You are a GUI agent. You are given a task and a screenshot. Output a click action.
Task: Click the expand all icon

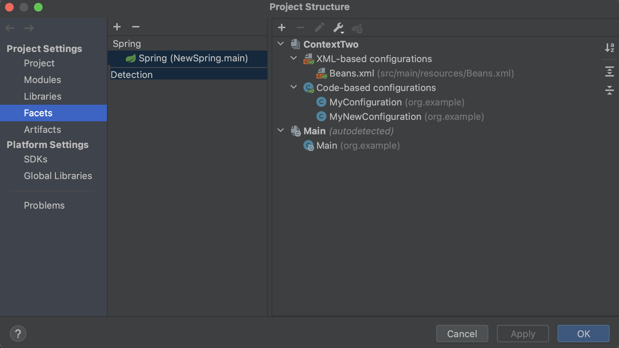click(x=609, y=71)
